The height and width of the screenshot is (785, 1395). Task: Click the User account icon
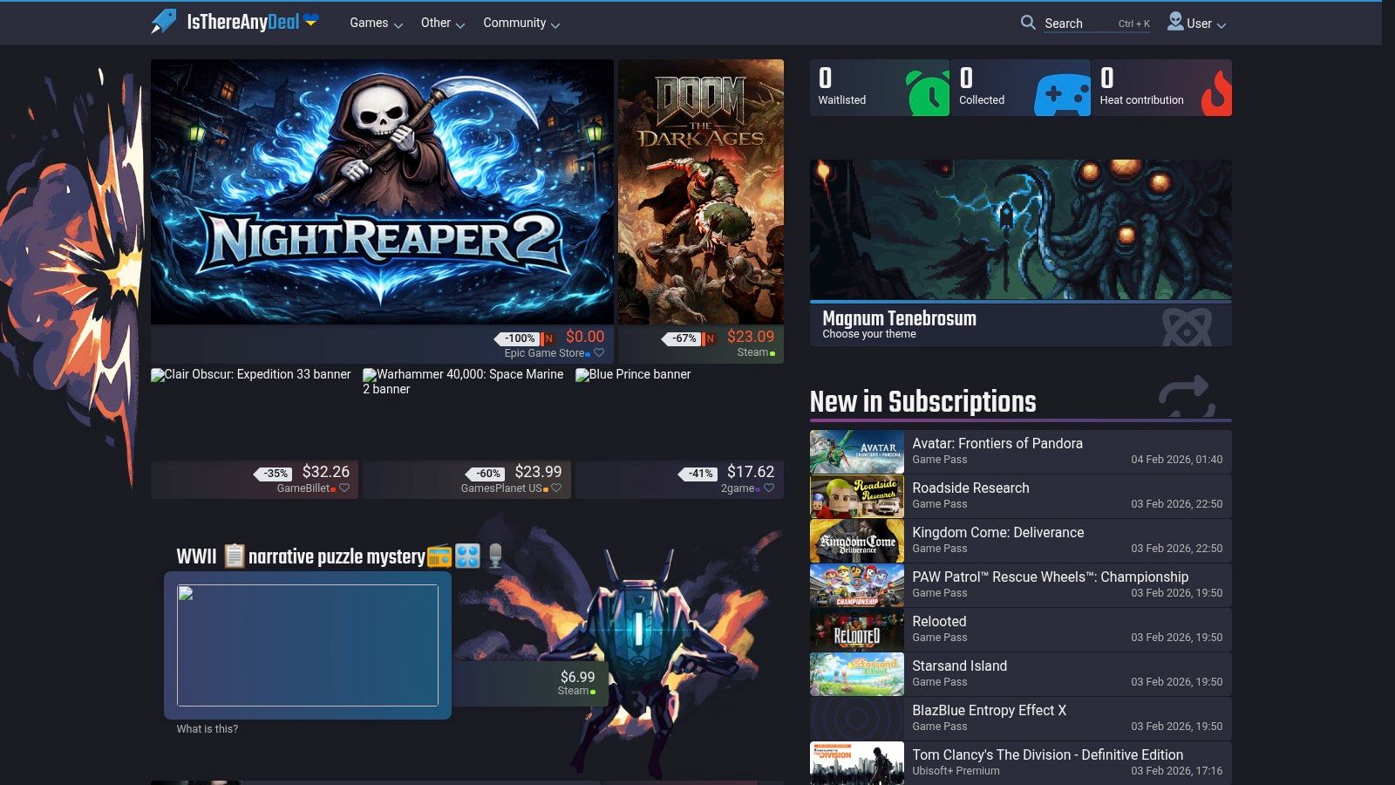(x=1174, y=24)
